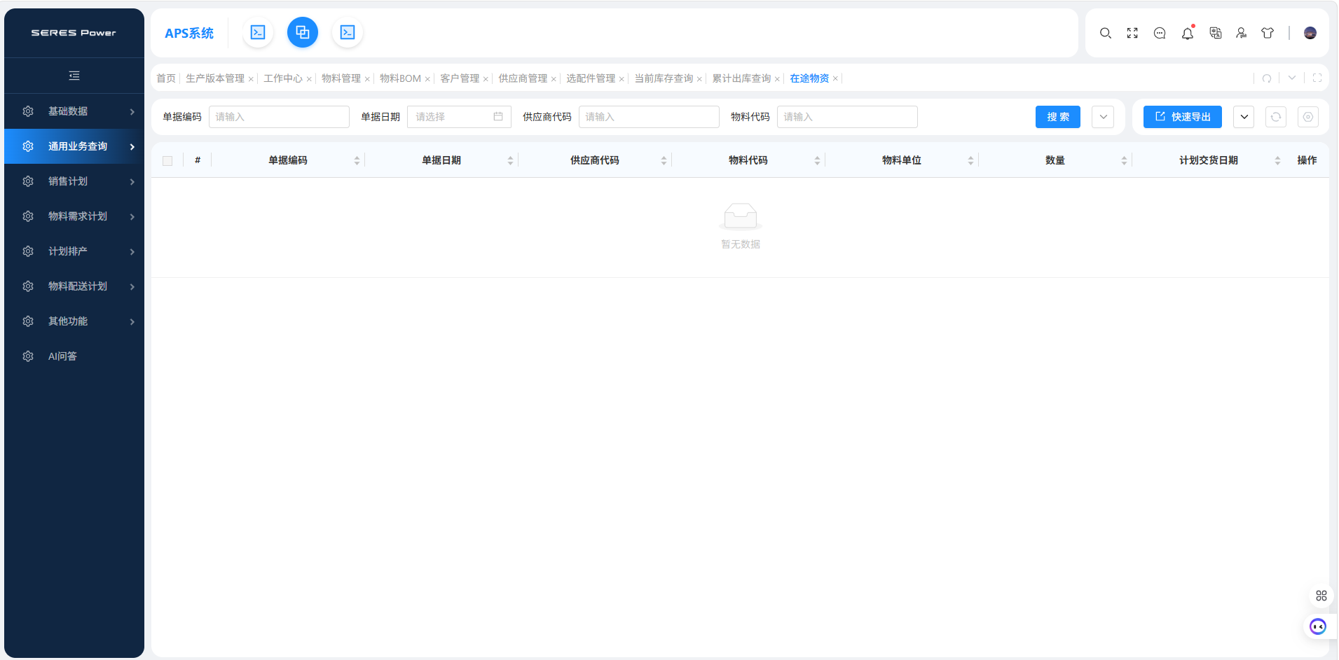Switch to 物料管理 tab
The height and width of the screenshot is (660, 1339).
(341, 78)
